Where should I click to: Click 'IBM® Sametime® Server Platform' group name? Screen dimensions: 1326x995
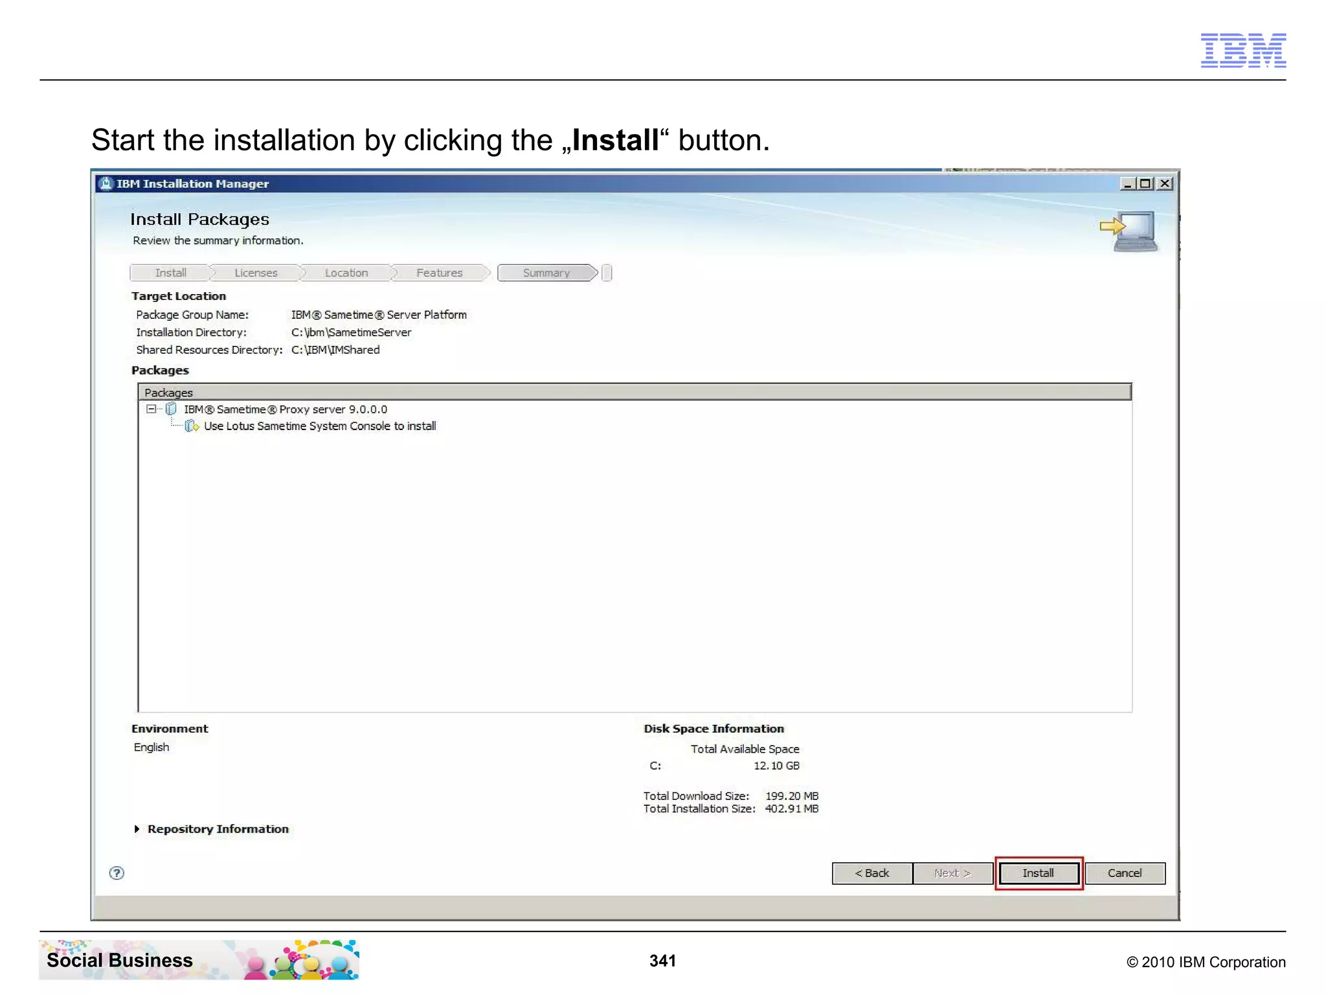379,315
